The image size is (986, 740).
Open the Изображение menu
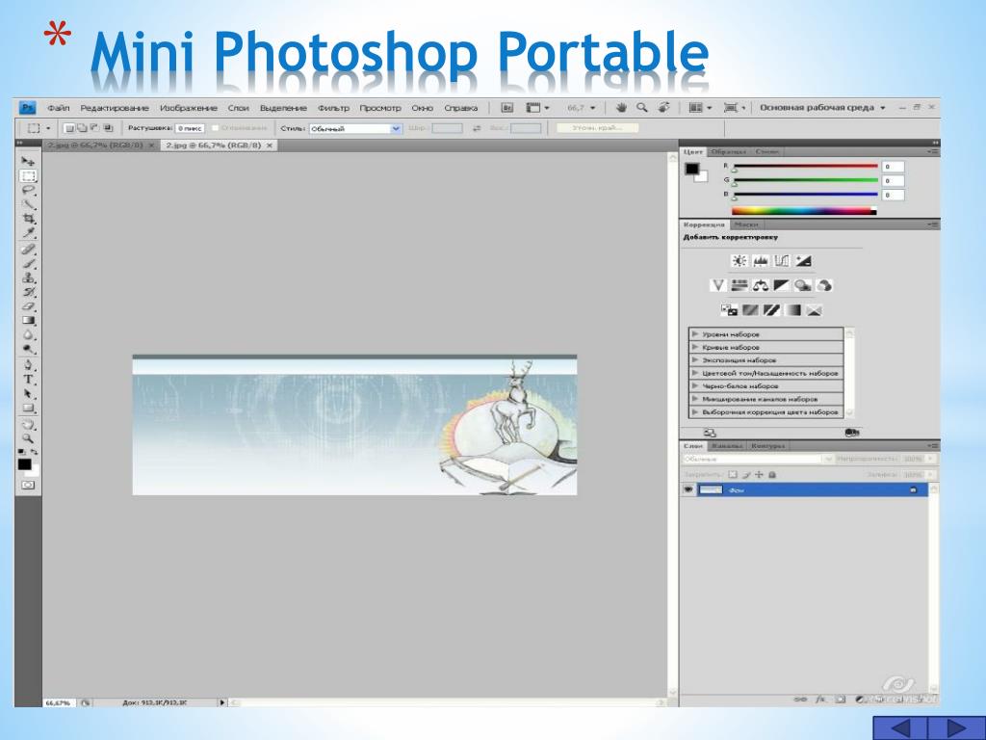(x=188, y=108)
